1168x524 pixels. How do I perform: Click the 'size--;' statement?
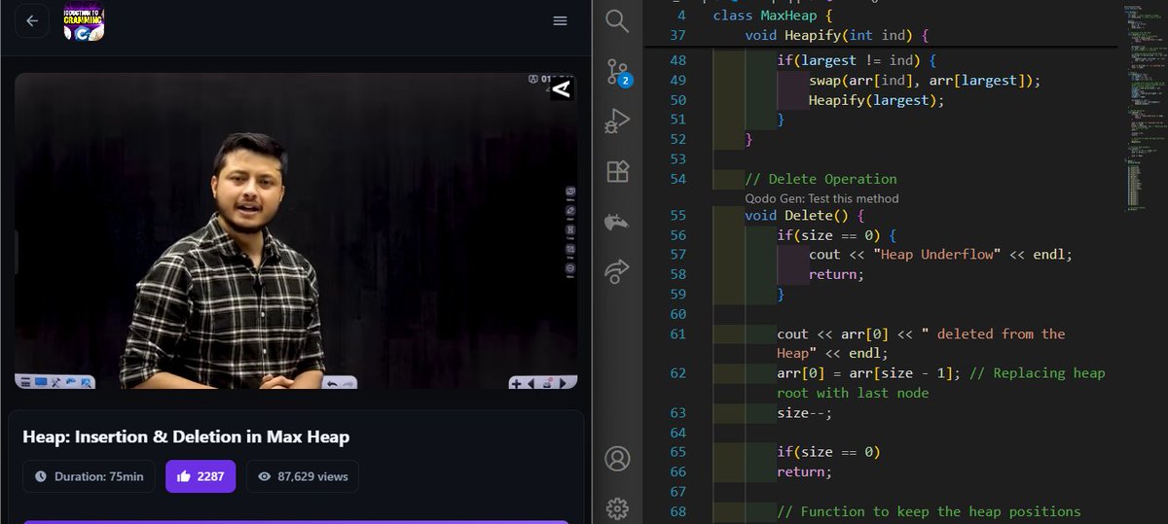(x=805, y=412)
